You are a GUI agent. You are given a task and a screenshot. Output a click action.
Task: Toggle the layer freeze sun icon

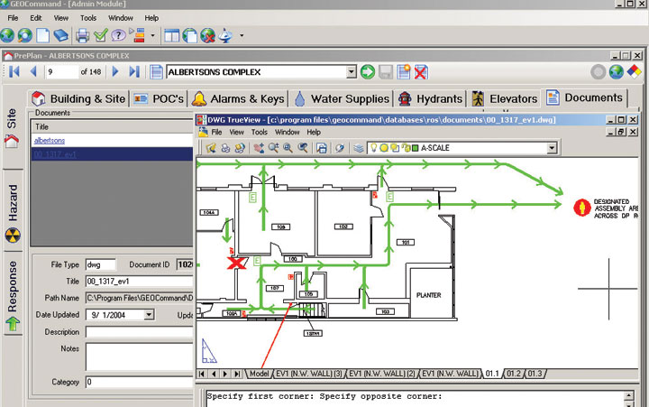385,148
